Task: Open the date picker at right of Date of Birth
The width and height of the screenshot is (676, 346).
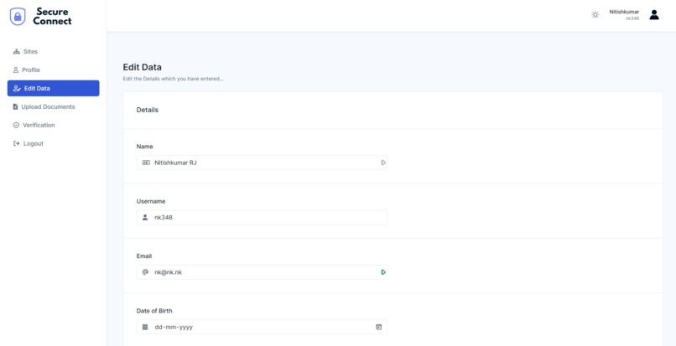Action: click(378, 327)
